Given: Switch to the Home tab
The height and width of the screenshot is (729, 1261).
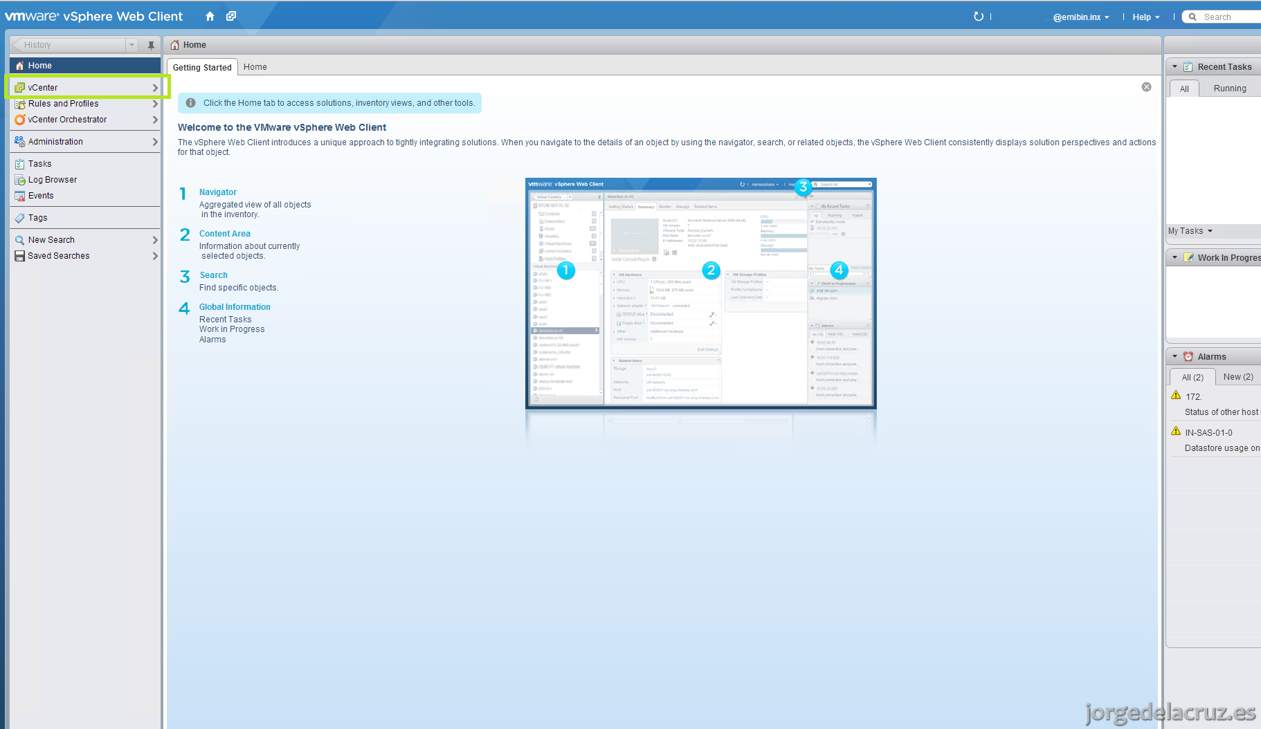Looking at the screenshot, I should click(255, 67).
